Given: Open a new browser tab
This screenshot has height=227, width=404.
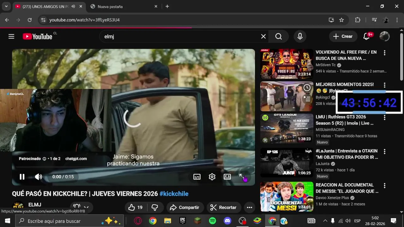Looking at the screenshot, I should 167,6.
